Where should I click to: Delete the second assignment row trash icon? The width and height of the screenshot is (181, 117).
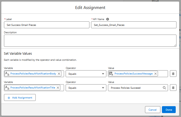173,88
